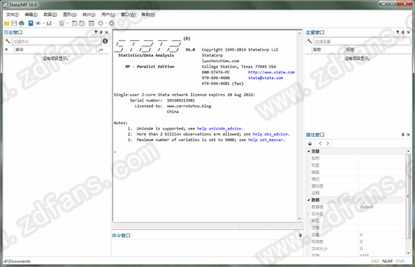Open the Do-file Editor dropdown arrow
The height and width of the screenshot is (267, 415).
coord(67,24)
